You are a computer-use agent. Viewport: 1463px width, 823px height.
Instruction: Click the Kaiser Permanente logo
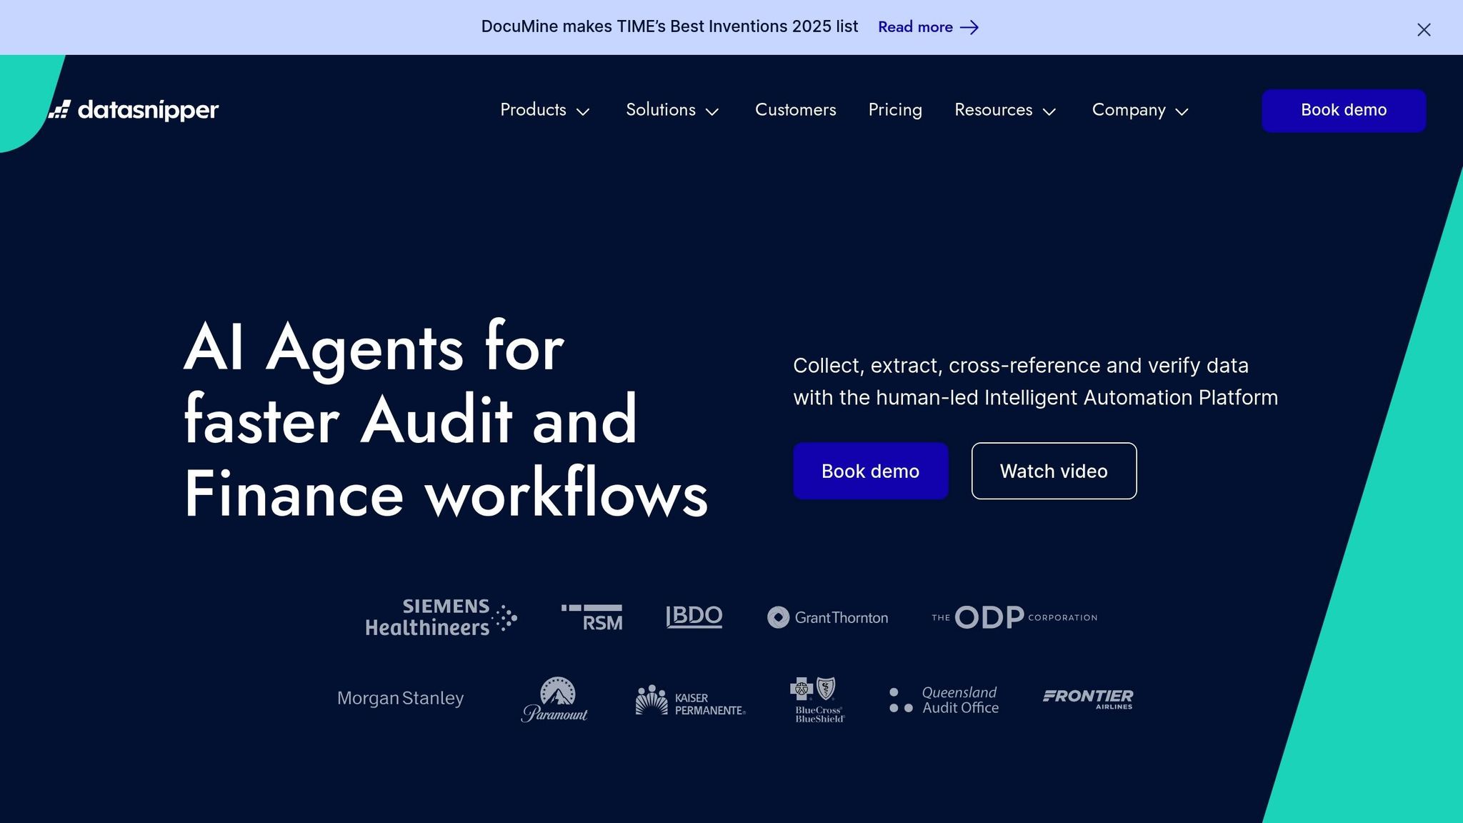pos(690,701)
